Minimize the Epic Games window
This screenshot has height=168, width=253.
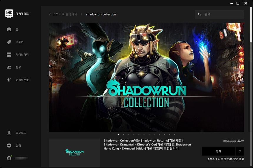232,4
